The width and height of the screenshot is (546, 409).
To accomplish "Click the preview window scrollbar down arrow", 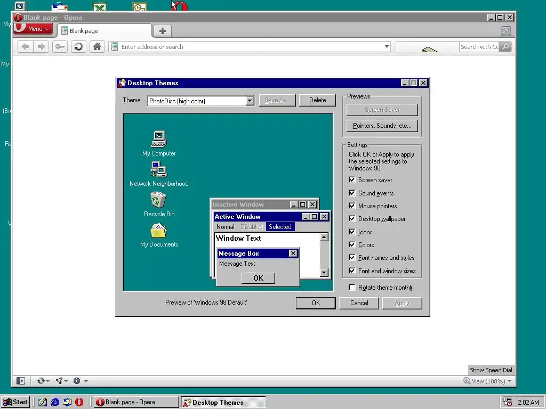I will [x=324, y=272].
